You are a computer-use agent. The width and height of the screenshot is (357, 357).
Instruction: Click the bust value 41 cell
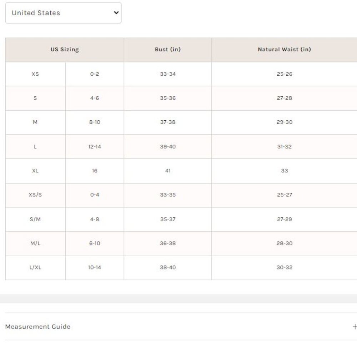click(x=168, y=171)
